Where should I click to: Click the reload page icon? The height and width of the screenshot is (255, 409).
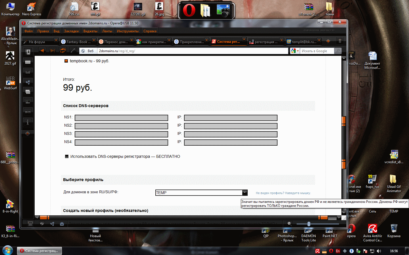pyautogui.click(x=63, y=51)
